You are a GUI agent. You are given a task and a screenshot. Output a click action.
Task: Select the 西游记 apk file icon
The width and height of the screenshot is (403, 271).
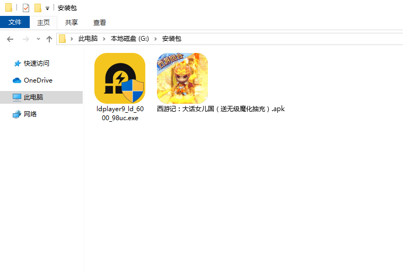click(x=182, y=78)
